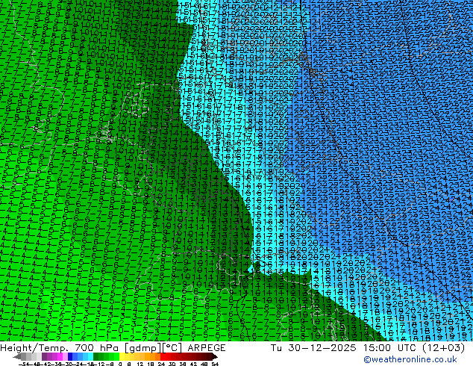The height and width of the screenshot is (366, 473).
Task: Click the 'ARPEGE' model name label
Action: point(207,348)
